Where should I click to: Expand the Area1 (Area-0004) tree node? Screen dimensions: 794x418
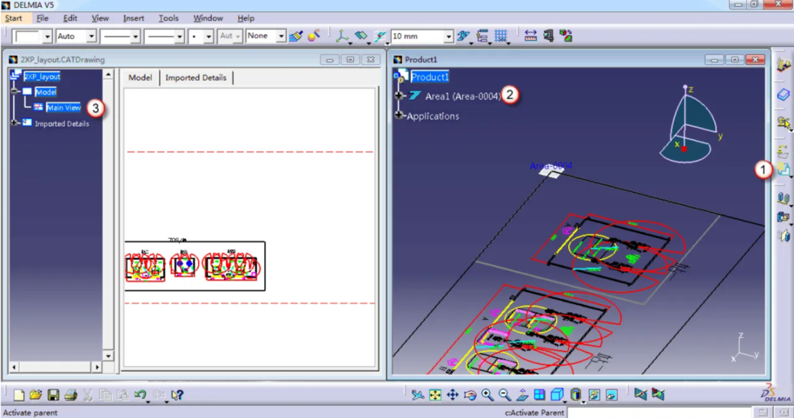[x=399, y=96]
